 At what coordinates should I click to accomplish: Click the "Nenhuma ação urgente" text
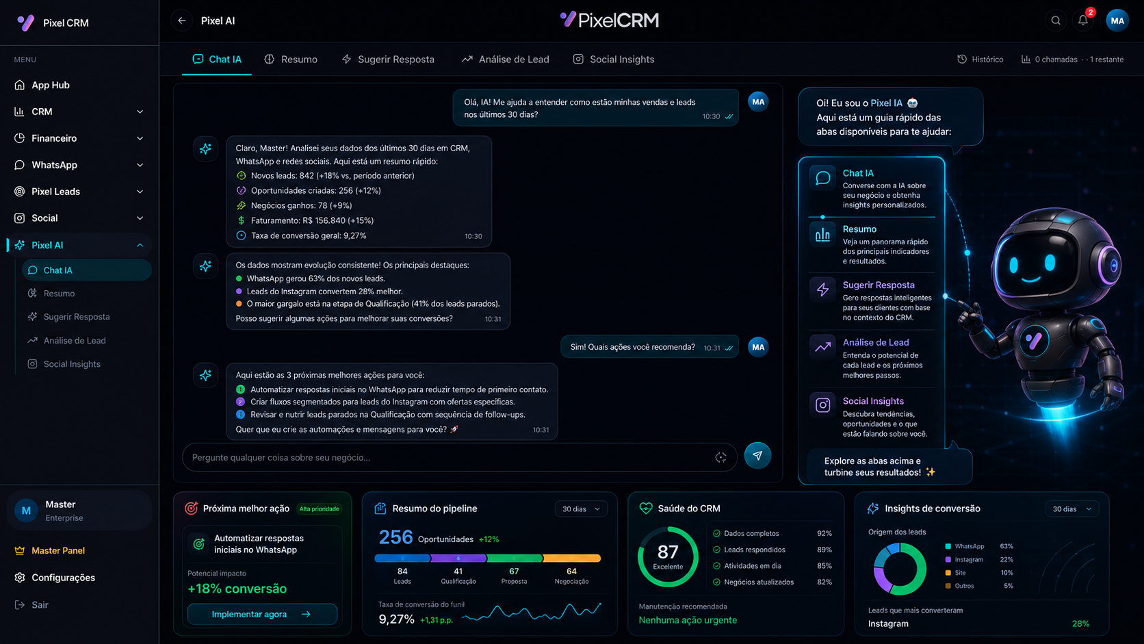point(688,620)
